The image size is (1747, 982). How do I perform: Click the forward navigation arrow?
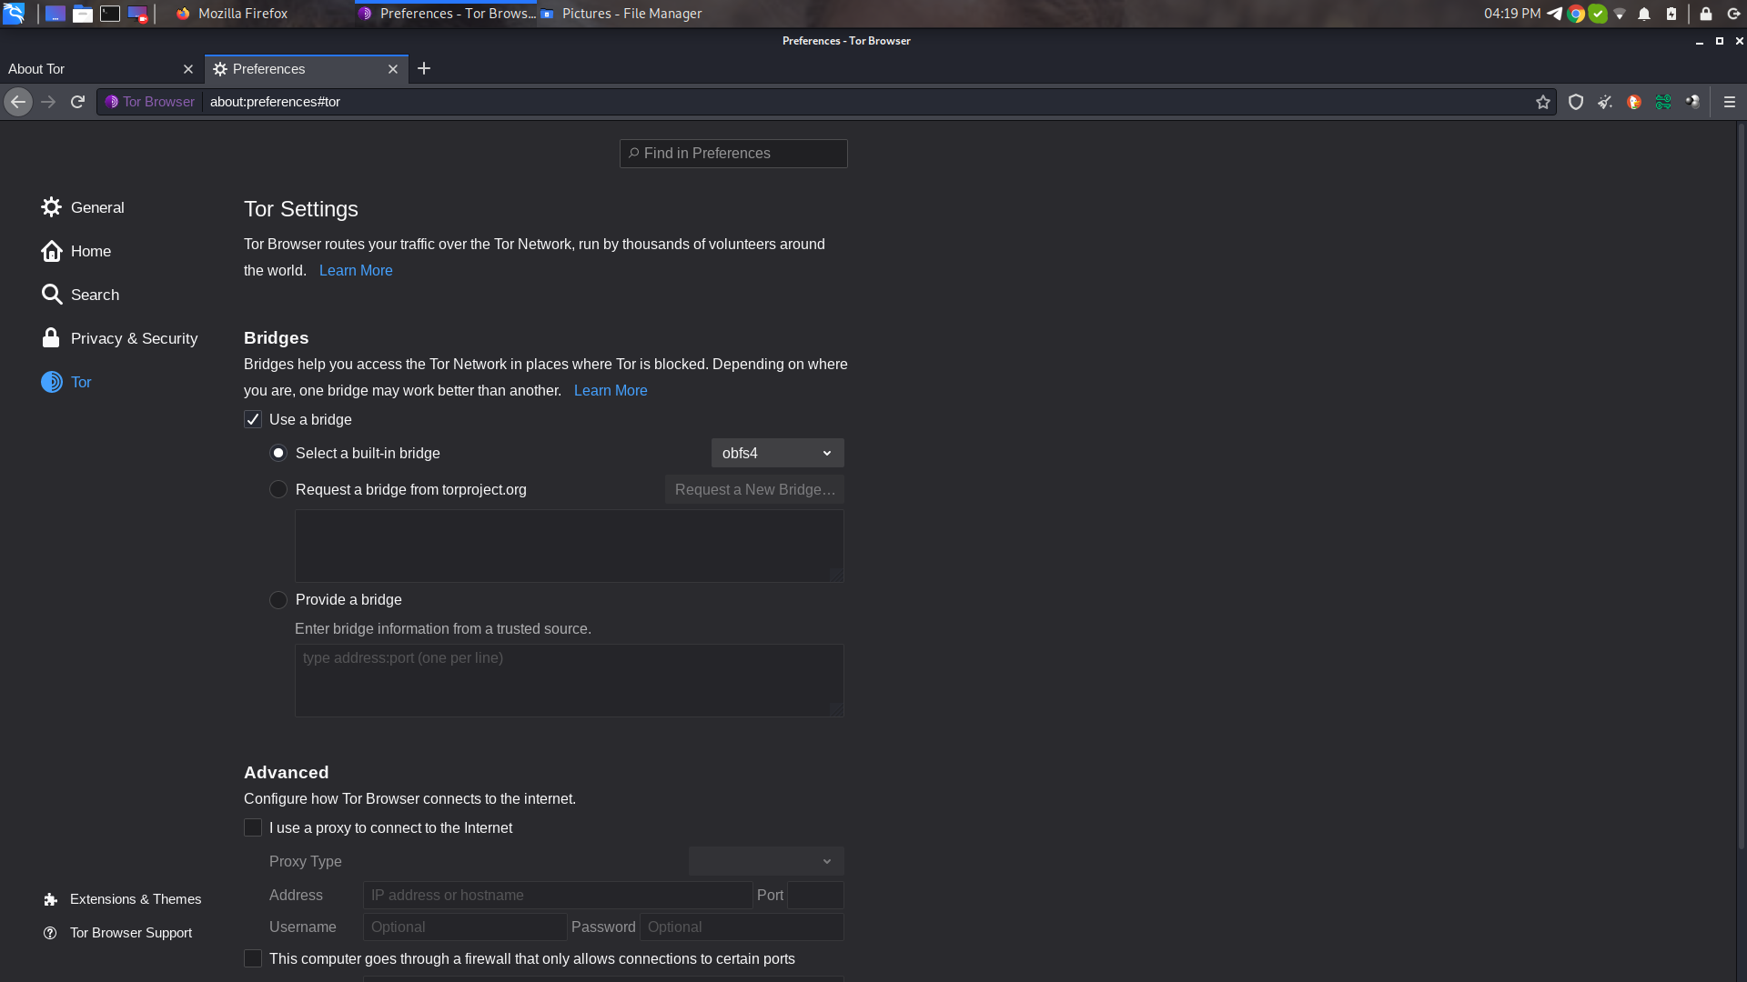pyautogui.click(x=49, y=102)
